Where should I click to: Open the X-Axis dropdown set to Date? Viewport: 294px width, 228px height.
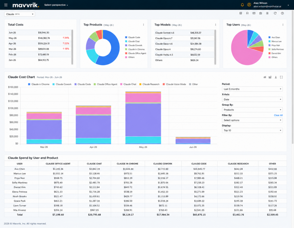[x=252, y=100]
